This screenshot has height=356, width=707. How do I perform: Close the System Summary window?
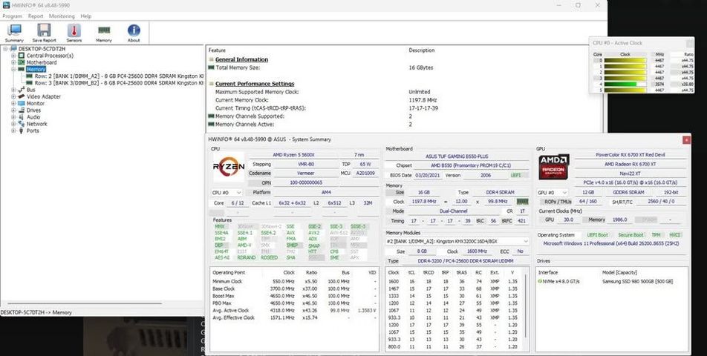pyautogui.click(x=686, y=140)
